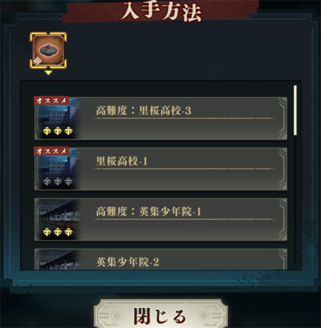Screen dimensions: 321x328
Task: Click the first オススメ recommended badge
Action: point(51,101)
